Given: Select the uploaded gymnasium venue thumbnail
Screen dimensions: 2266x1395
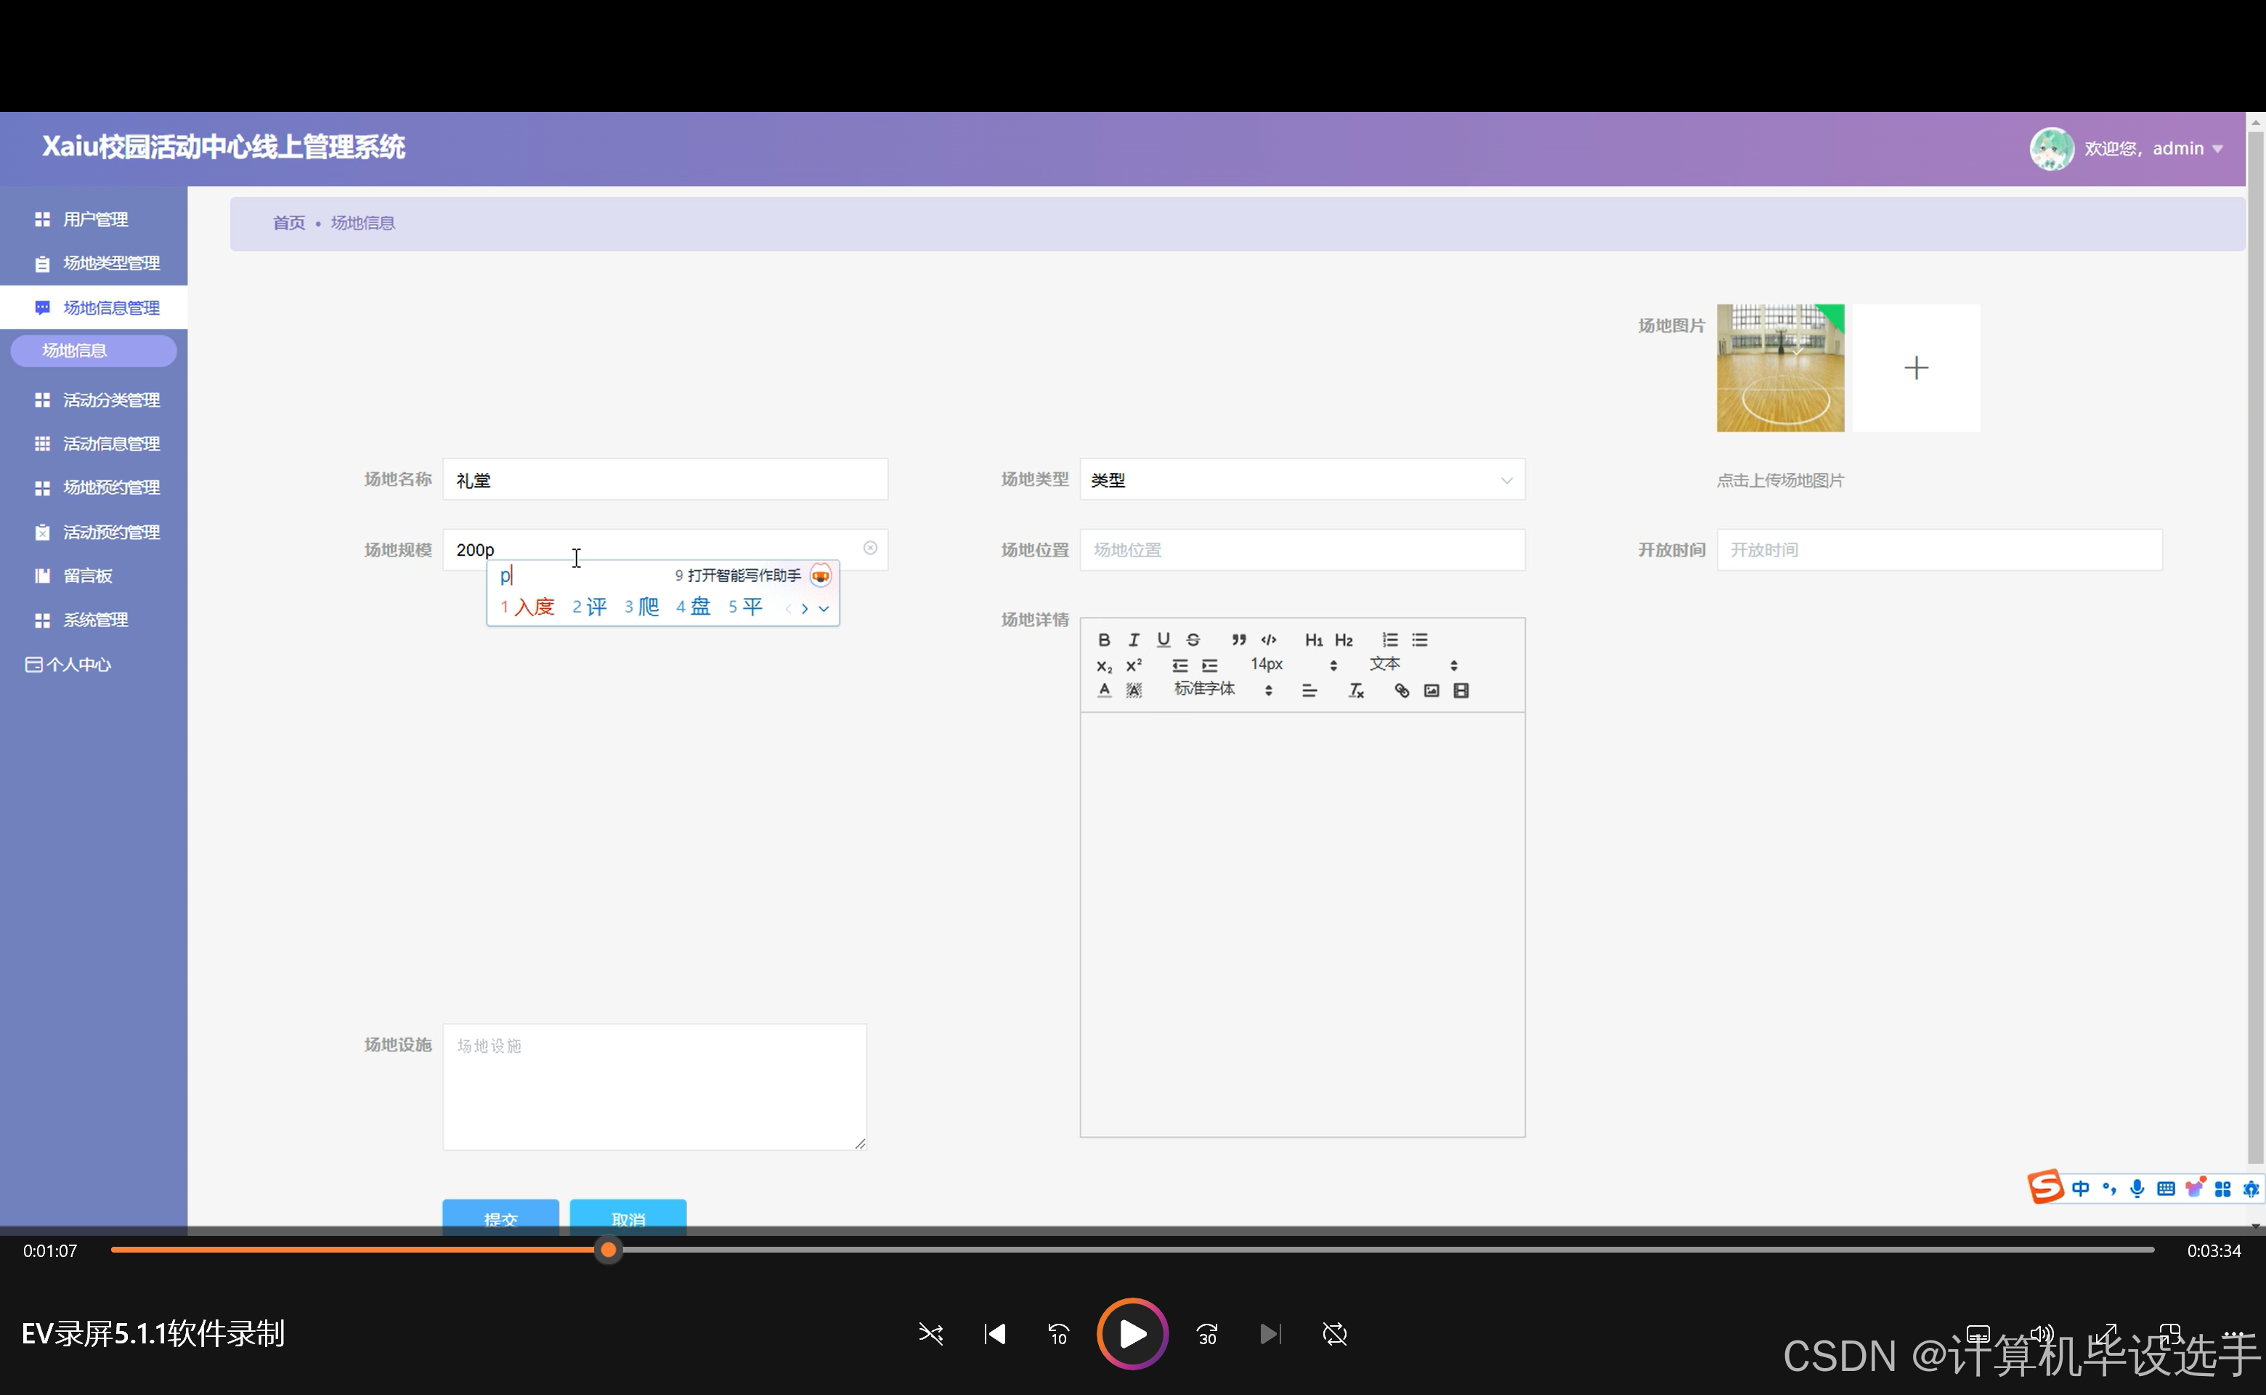Looking at the screenshot, I should [1781, 368].
